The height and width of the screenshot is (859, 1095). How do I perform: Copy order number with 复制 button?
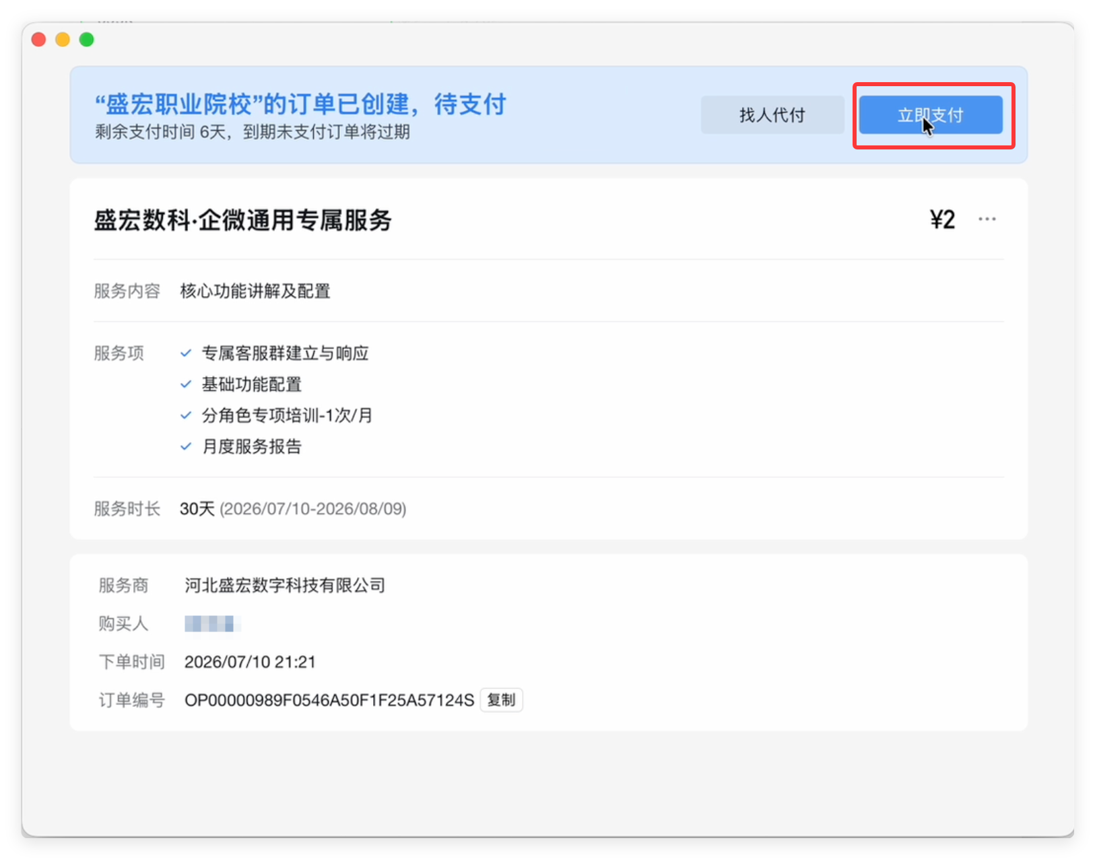point(501,700)
